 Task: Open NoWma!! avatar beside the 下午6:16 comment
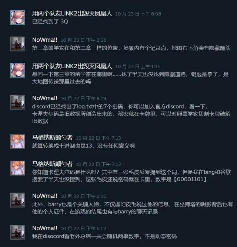[18, 200]
